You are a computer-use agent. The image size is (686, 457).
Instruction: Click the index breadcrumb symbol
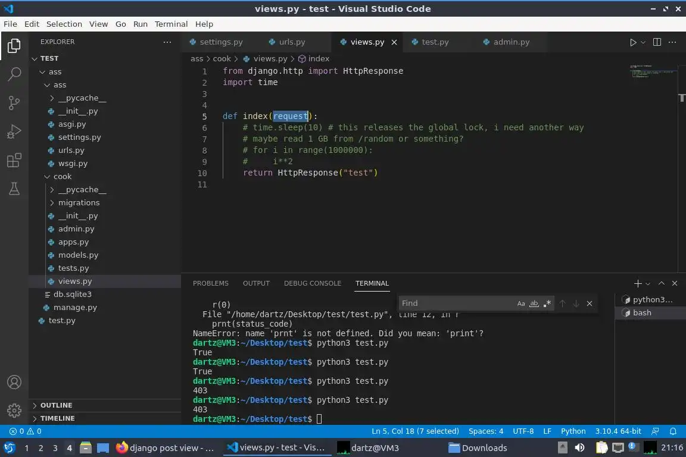pyautogui.click(x=314, y=58)
